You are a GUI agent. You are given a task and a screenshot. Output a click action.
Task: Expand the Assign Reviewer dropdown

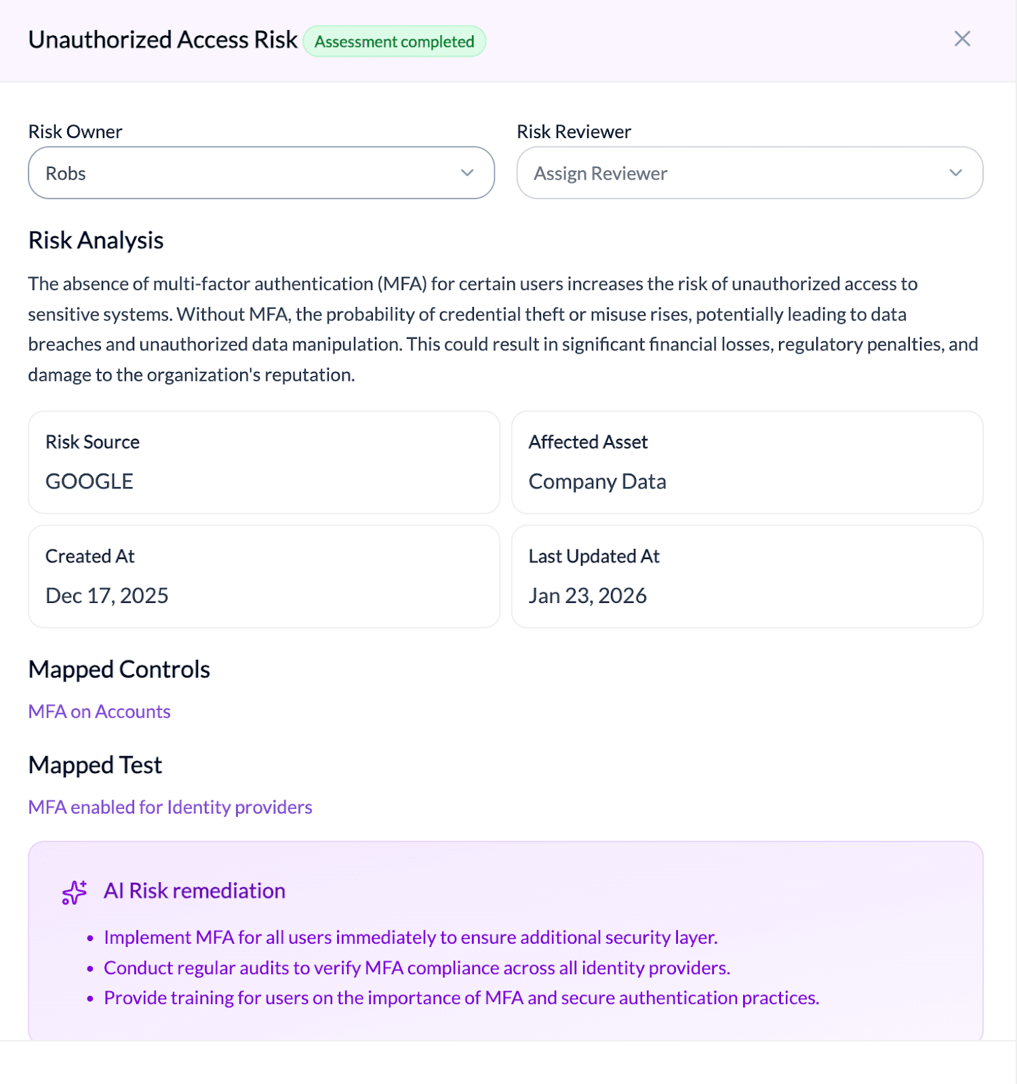(749, 173)
